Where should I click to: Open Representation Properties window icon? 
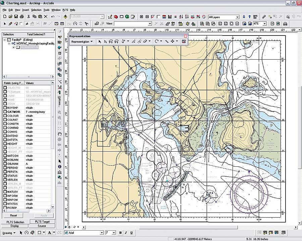tap(184, 41)
